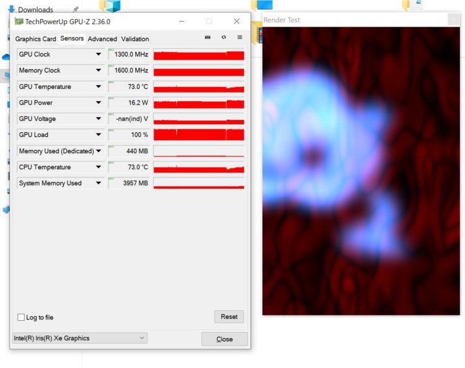
Task: Click the 73.0 °C GPU Temperature value
Action: click(138, 87)
